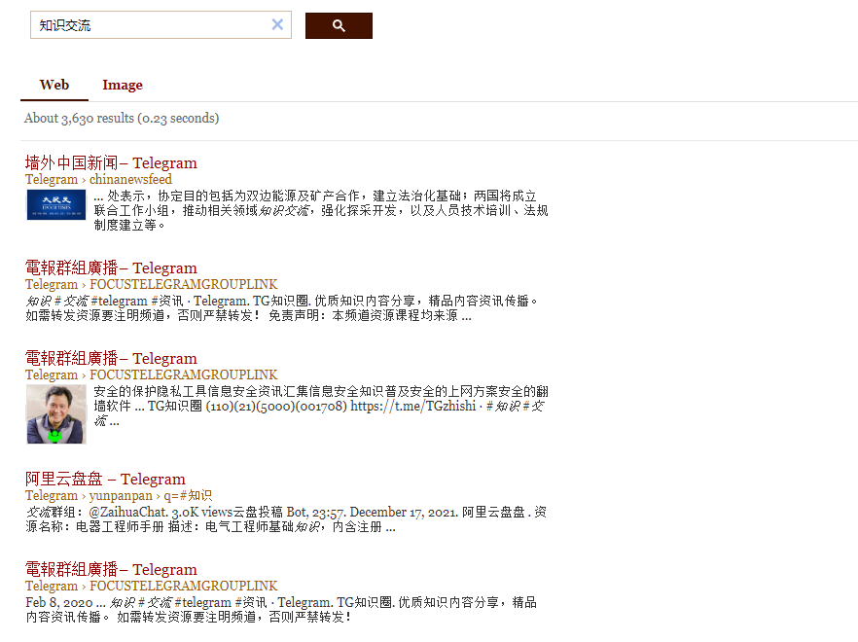Click the 'About 3,630 results' count text
Viewport: 858px width, 642px height.
pyautogui.click(x=122, y=119)
